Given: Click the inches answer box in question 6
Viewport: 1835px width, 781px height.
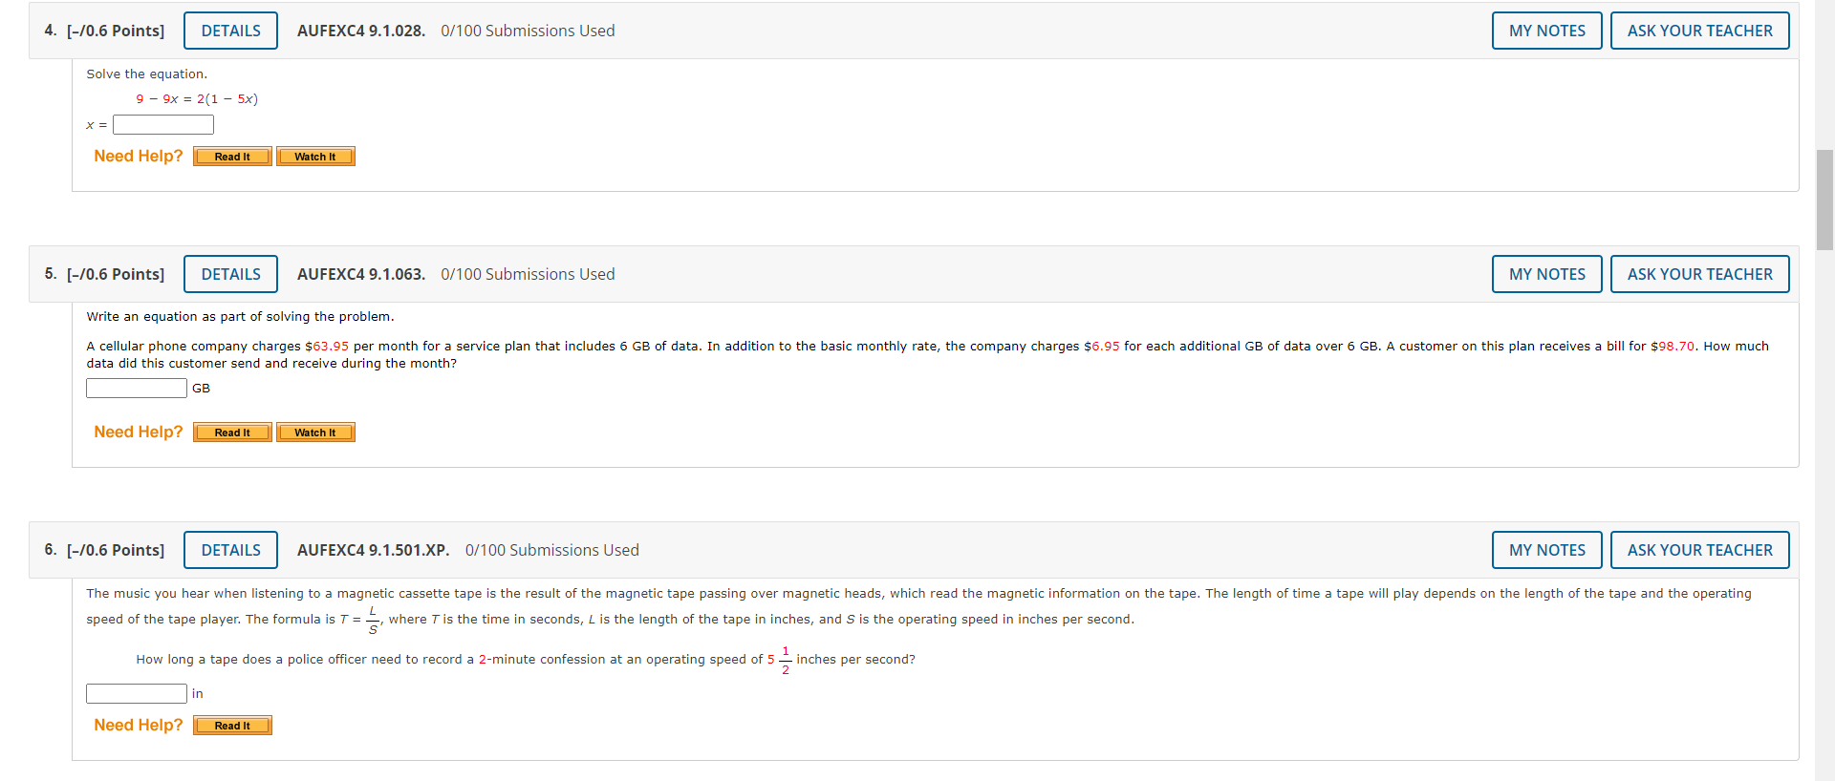Looking at the screenshot, I should pos(136,693).
